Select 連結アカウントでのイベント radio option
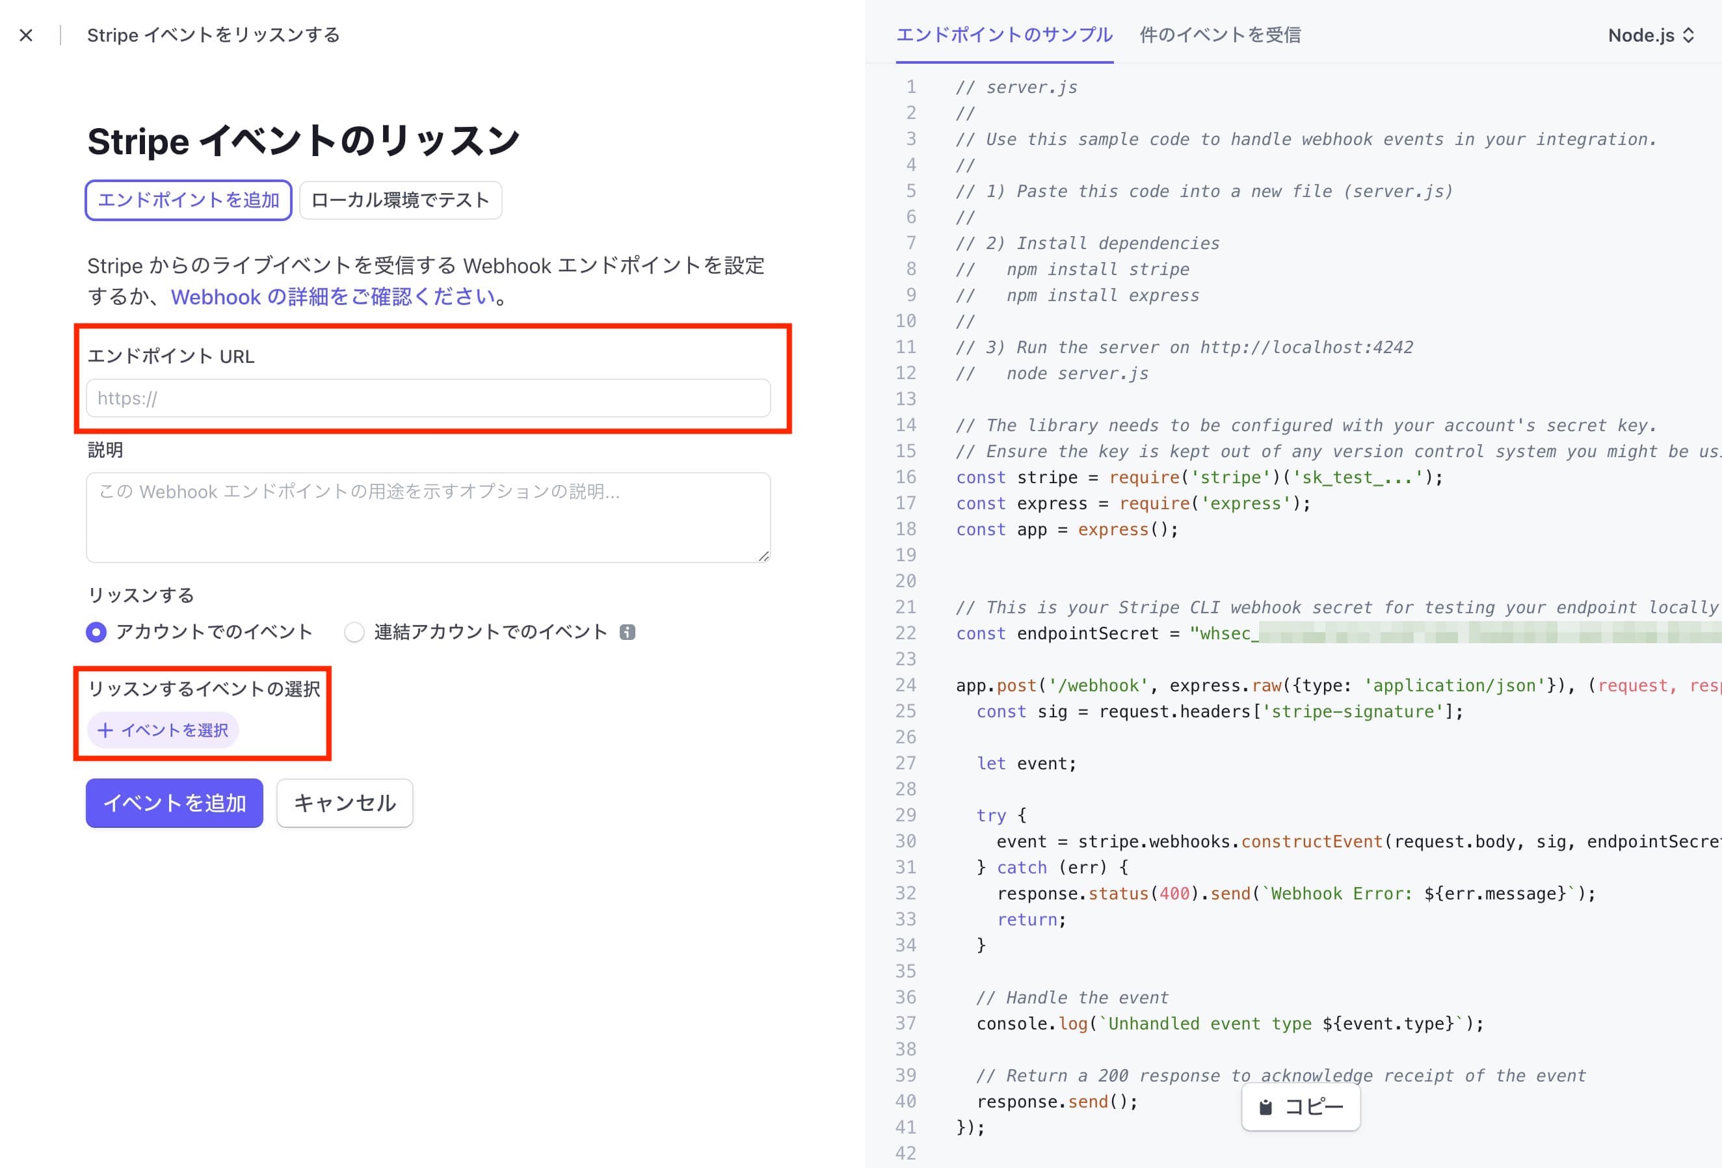1722x1168 pixels. (x=354, y=632)
